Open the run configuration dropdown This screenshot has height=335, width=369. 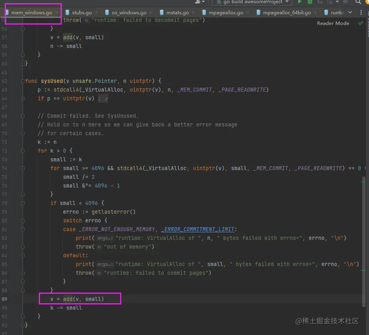pyautogui.click(x=252, y=2)
